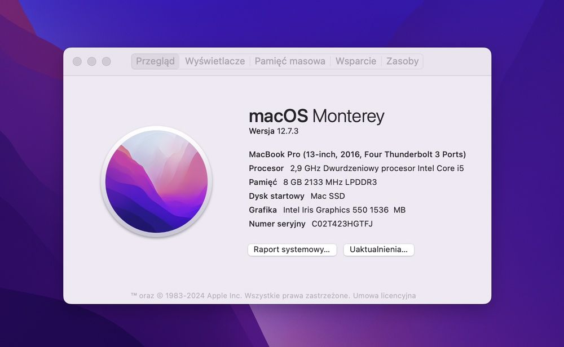Select the serial number C02T423HGTFJ
Screen dimensions: 564x347
click(x=342, y=224)
